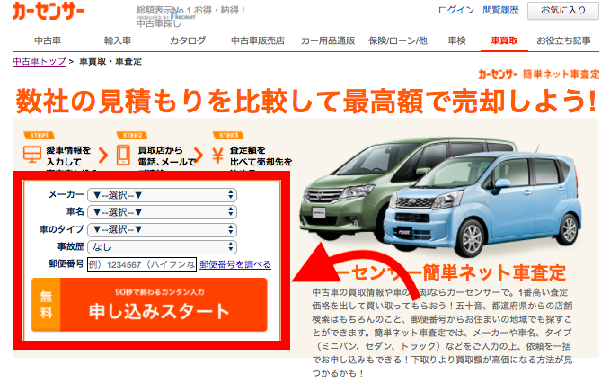
Task: Click the 閲覧履歴 link
Action: tap(500, 10)
